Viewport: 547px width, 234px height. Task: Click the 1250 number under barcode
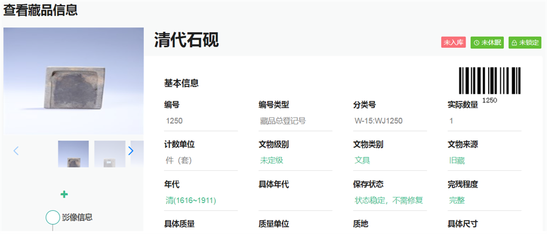click(490, 100)
